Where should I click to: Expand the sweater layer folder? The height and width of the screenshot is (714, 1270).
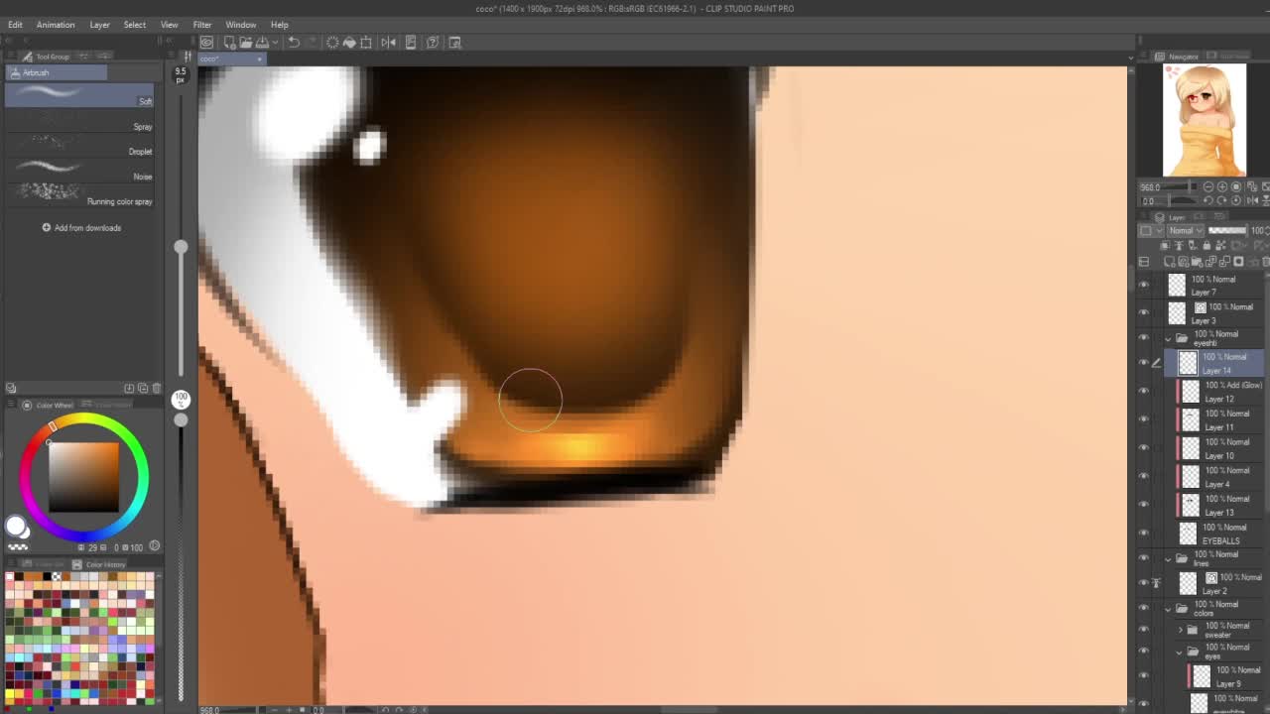click(1180, 630)
